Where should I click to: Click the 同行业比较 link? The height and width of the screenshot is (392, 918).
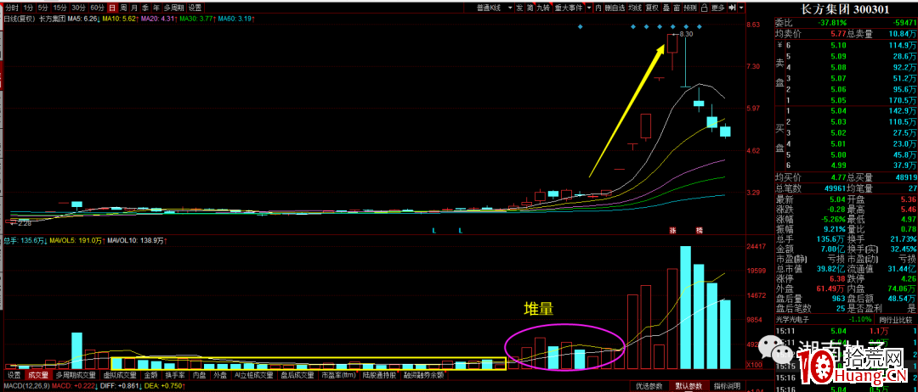pyautogui.click(x=896, y=320)
